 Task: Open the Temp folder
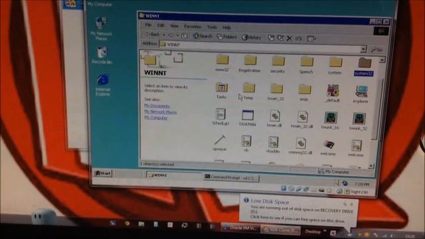pos(248,91)
